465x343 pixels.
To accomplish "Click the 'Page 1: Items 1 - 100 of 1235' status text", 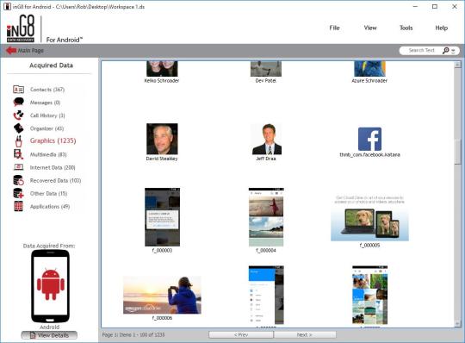I will tap(133, 334).
